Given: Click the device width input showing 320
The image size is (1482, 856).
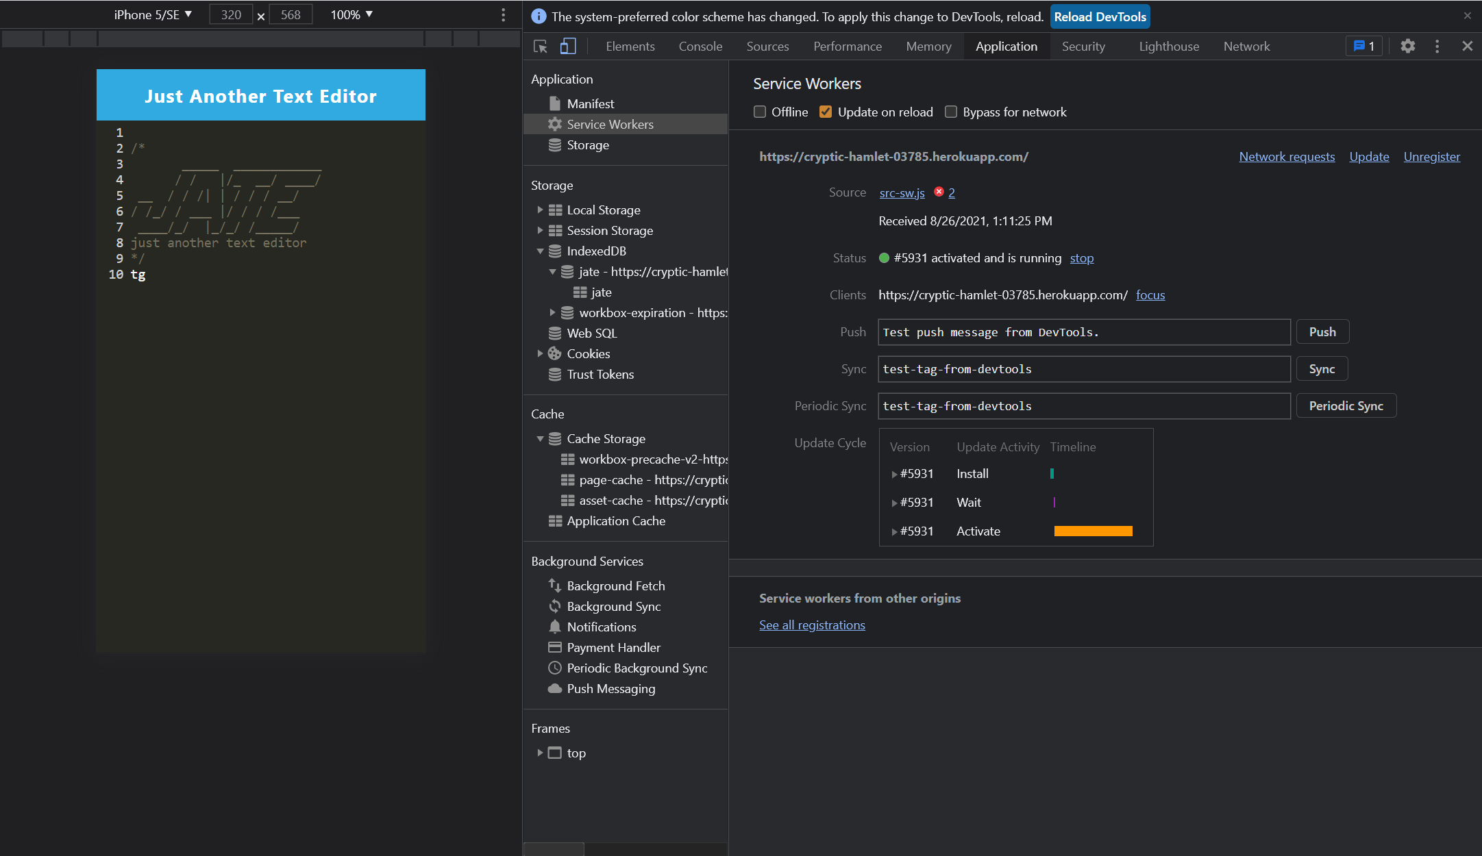Looking at the screenshot, I should tap(231, 14).
